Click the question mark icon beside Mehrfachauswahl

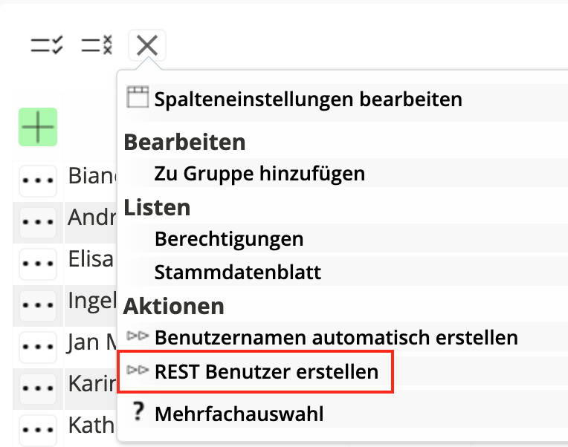click(137, 412)
